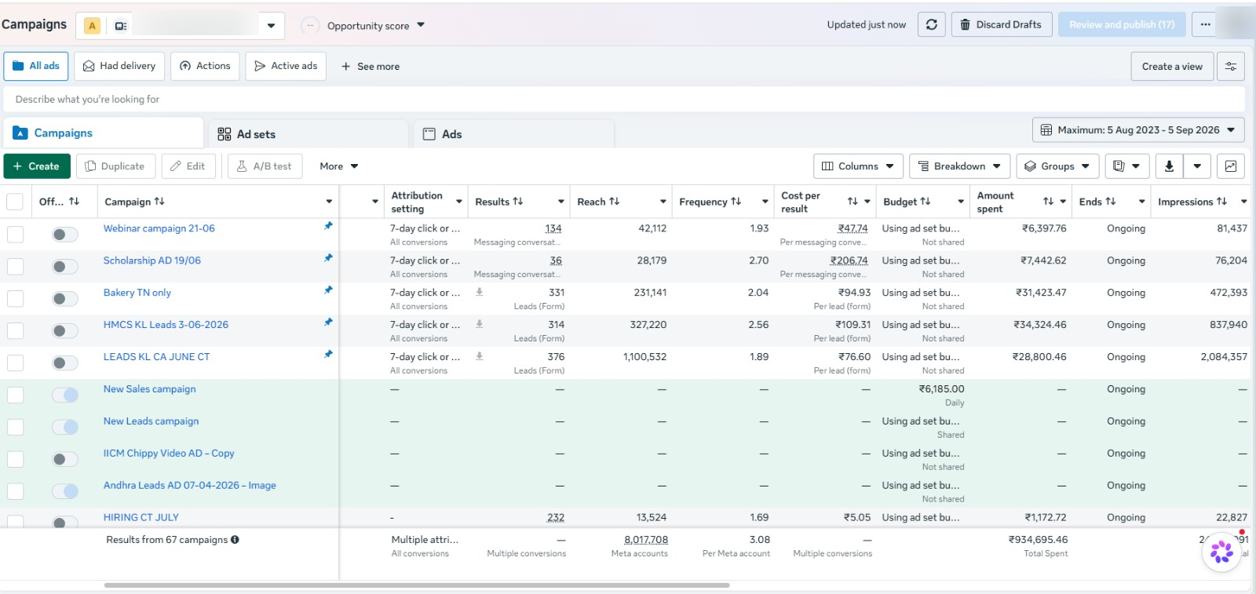Focus the Describe what you're looking for field
The image size is (1256, 594).
[x=624, y=100]
